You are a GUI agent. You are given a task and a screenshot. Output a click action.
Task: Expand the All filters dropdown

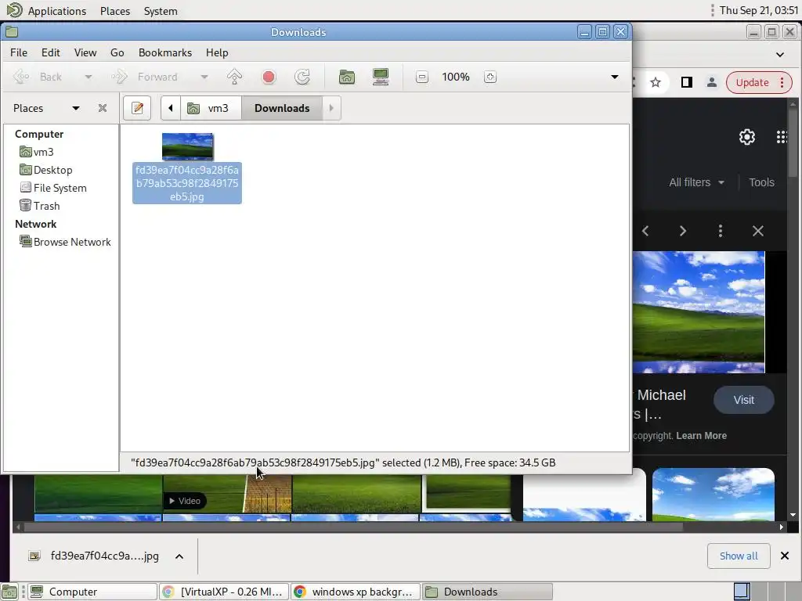point(696,182)
